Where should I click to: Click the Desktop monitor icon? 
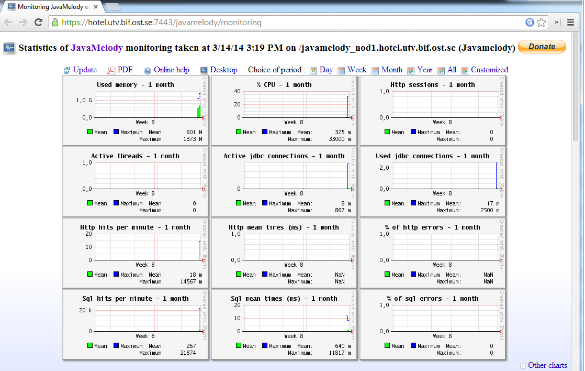[x=204, y=70]
